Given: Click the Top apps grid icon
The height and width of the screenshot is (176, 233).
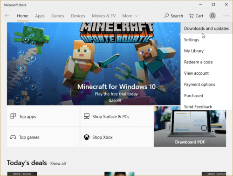Looking at the screenshot, I should (13, 116).
